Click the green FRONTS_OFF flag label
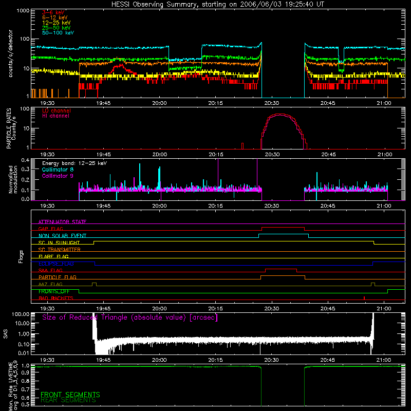 click(54, 291)
